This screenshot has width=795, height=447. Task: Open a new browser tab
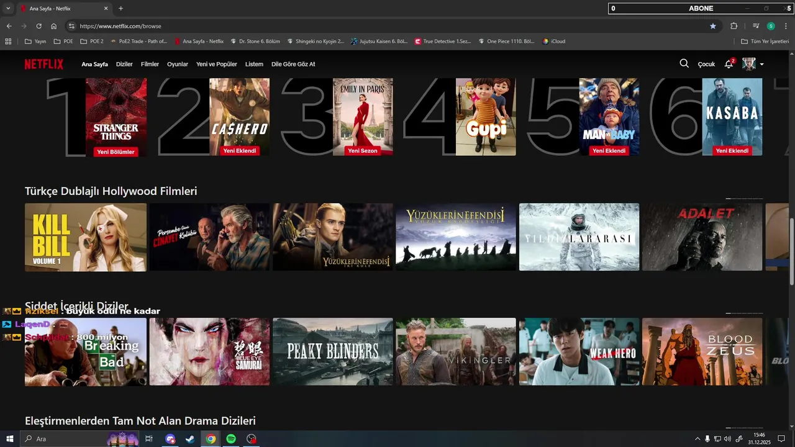click(120, 9)
